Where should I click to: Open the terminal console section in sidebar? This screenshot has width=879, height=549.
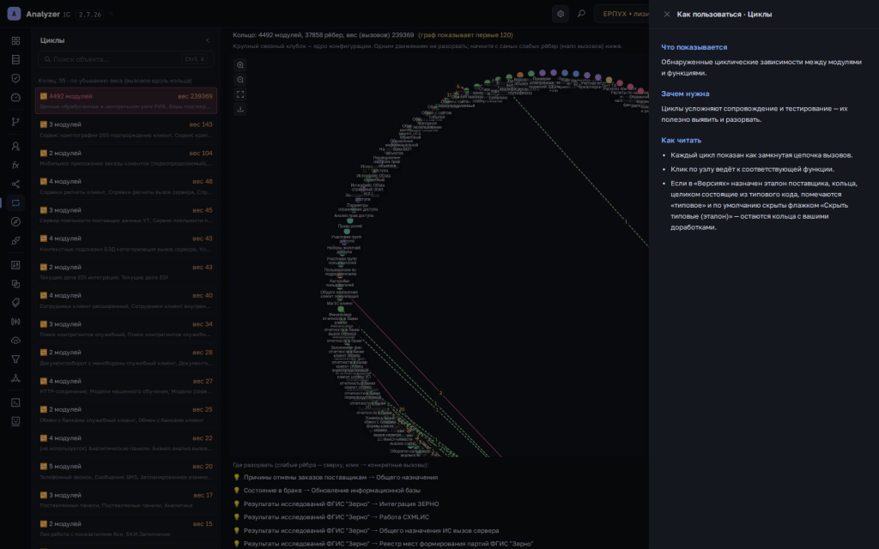coord(15,402)
